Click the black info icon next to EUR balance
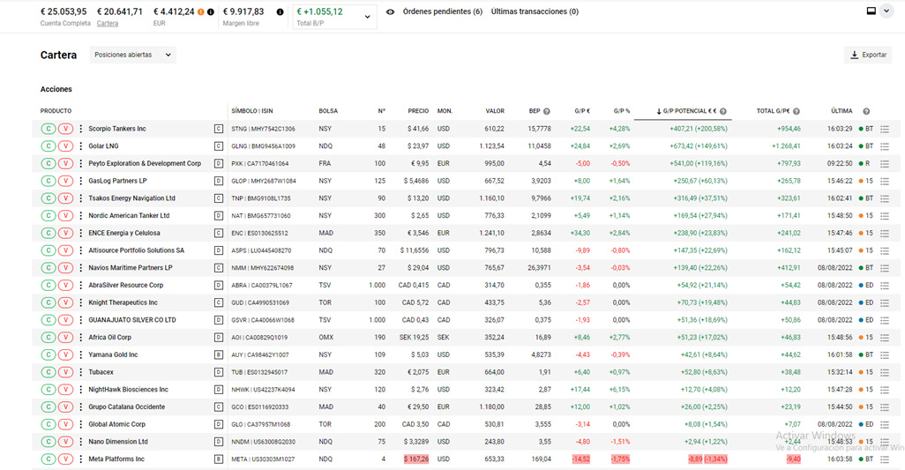Image resolution: width=905 pixels, height=470 pixels. [x=211, y=11]
